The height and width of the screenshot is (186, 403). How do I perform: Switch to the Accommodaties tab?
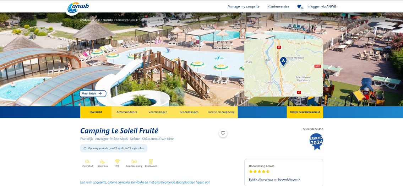click(x=127, y=112)
